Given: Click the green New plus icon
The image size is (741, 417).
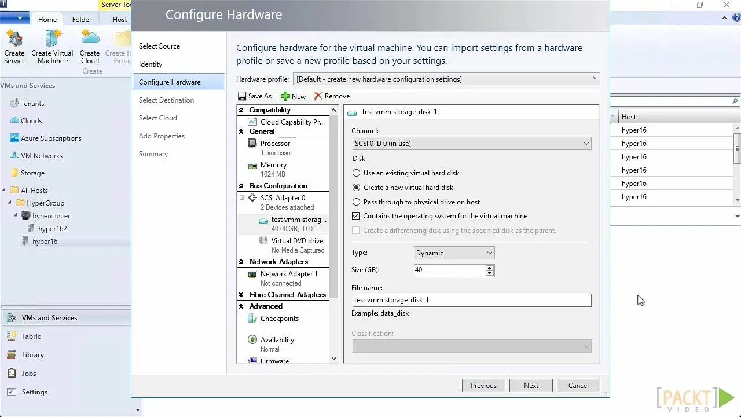Looking at the screenshot, I should click(x=285, y=96).
